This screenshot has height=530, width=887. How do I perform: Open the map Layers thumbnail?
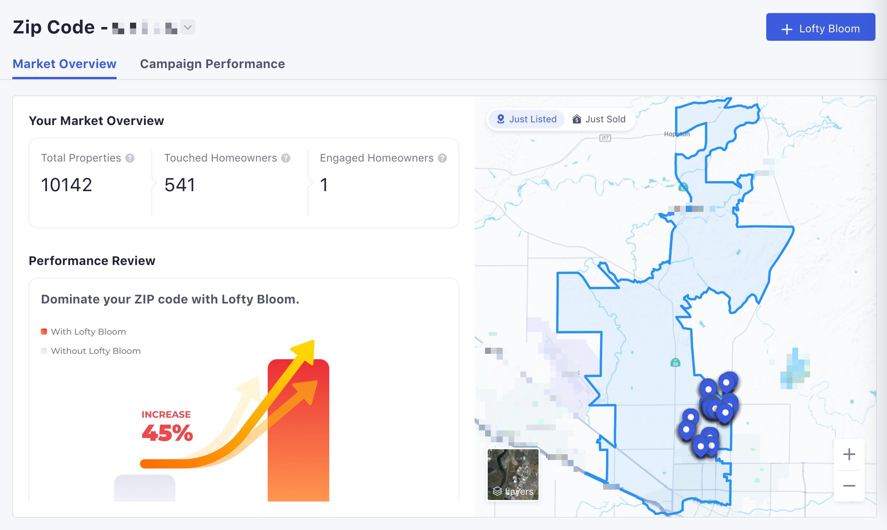tap(513, 474)
